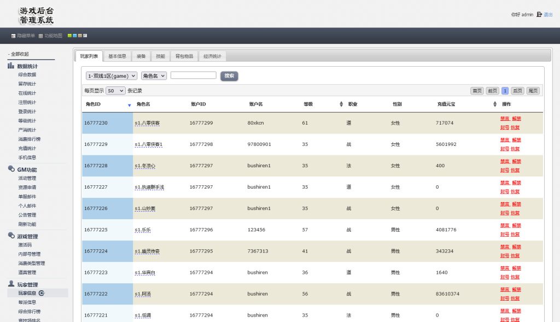The width and height of the screenshot is (560, 322).
Task: Open 消费排行榜 in the sidebar
Action: coord(30,139)
